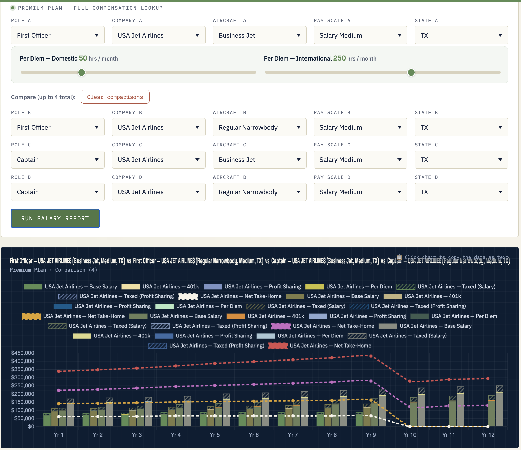Change the Aircraft C selection
Screen dimensions: 521x450
coord(260,160)
